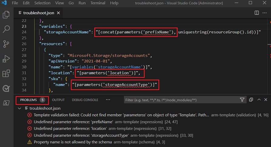The image size is (271, 147).
Task: Open the Terminal menu
Action: (98, 3)
